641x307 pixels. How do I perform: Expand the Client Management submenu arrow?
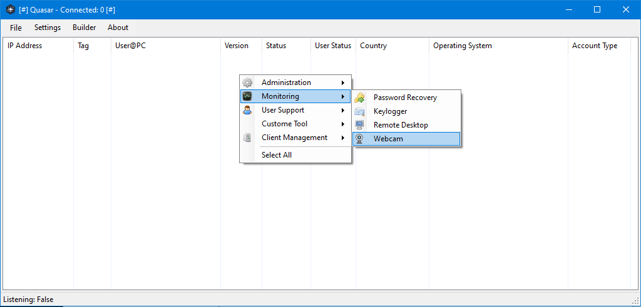342,138
